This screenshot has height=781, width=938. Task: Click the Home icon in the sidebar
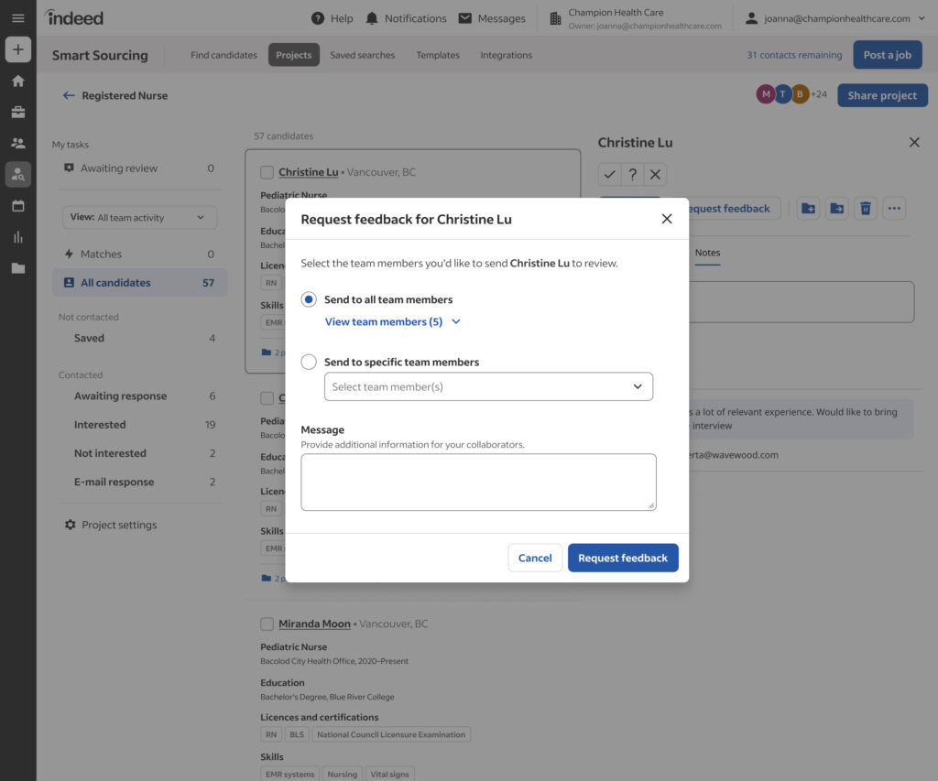(x=17, y=81)
